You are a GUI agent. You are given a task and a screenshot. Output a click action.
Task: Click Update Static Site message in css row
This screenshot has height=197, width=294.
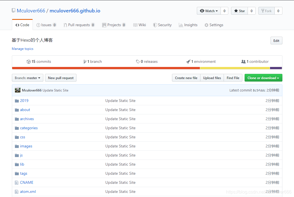click(120, 137)
